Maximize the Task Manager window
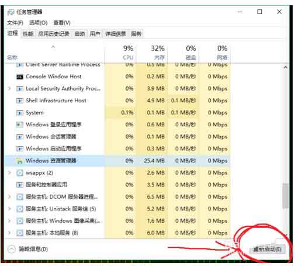Image resolution: width=295 pixels, height=266 pixels. point(259,12)
